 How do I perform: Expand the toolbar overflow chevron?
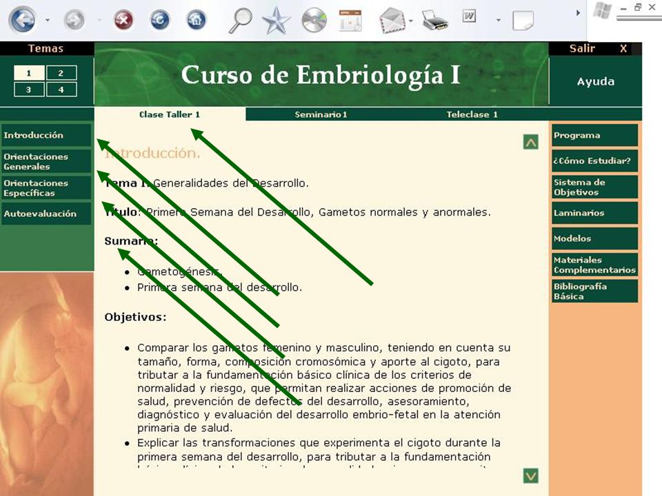pyautogui.click(x=578, y=13)
